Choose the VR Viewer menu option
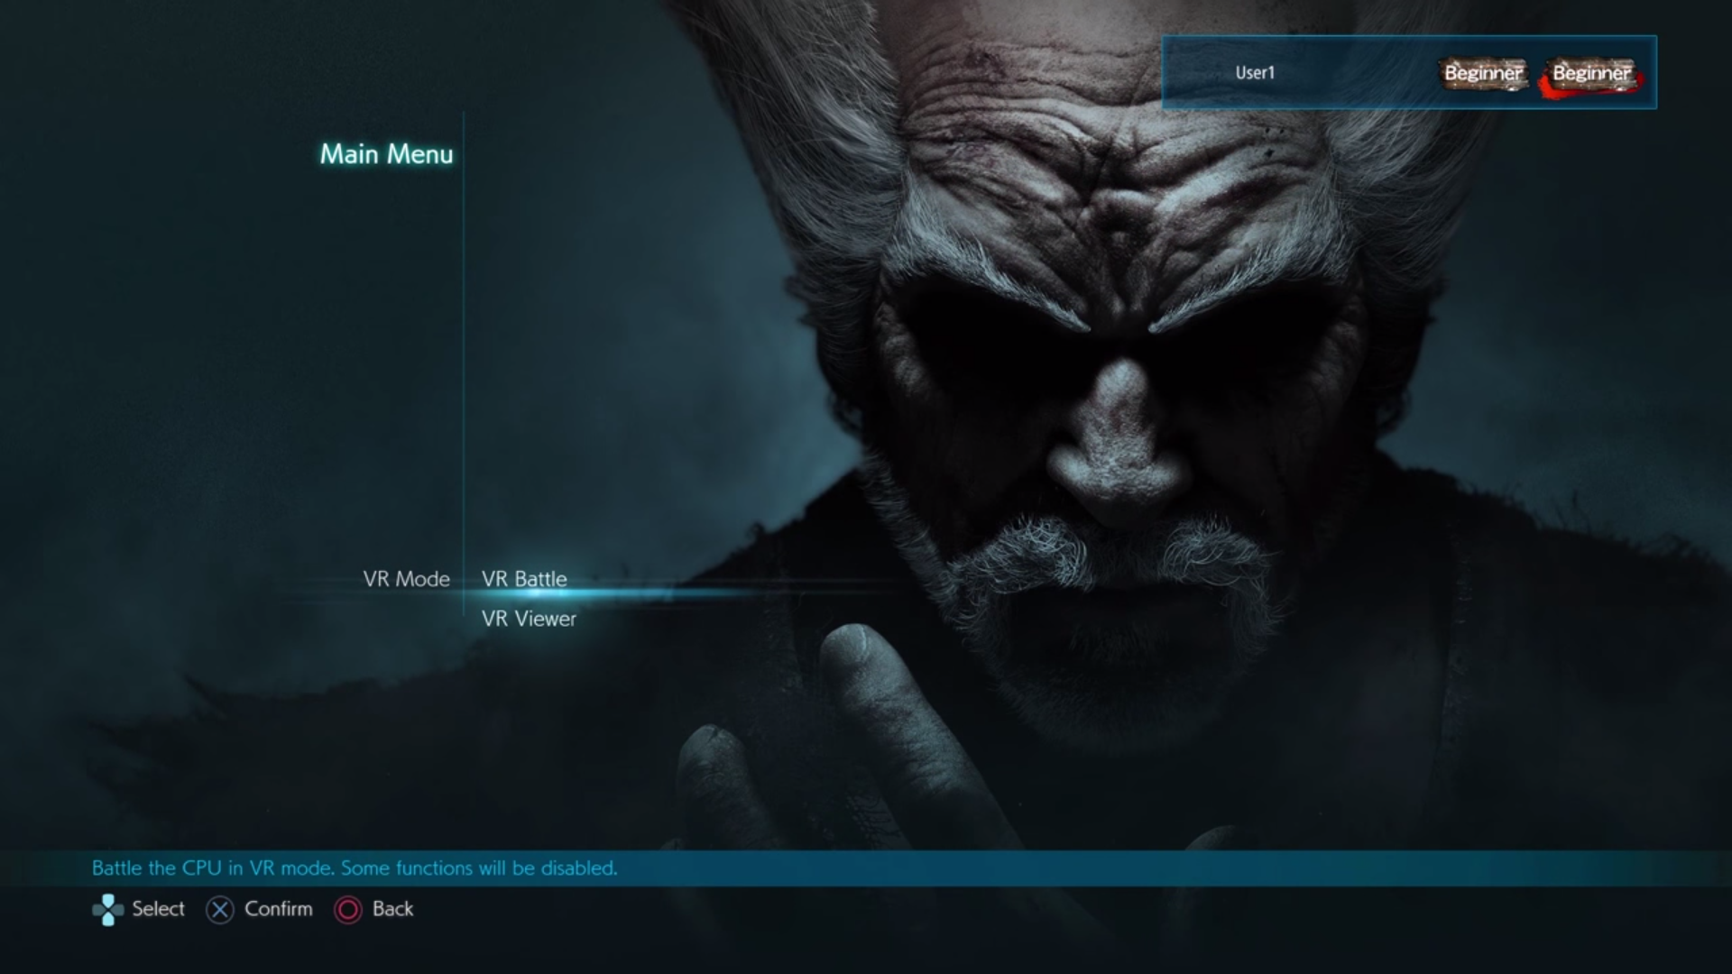This screenshot has width=1732, height=974. point(529,619)
